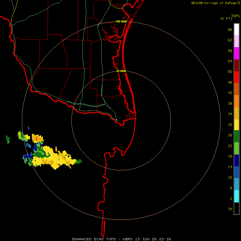The width and height of the screenshot is (241, 241).
Task: Click the '23:38' timestamp text
Action: tap(165, 239)
